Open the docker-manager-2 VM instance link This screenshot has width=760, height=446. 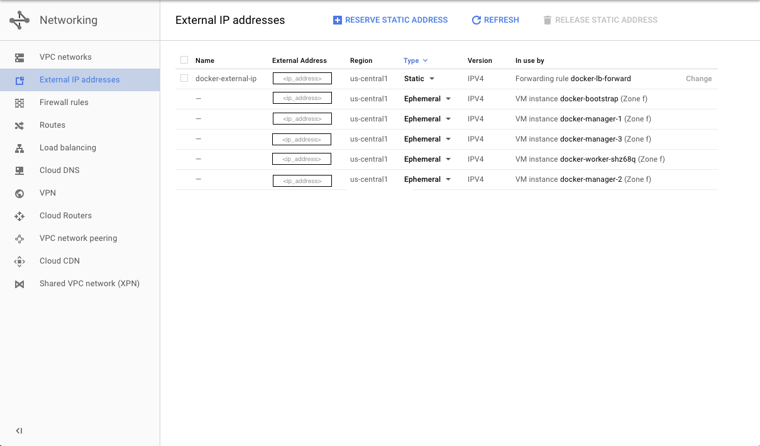591,179
